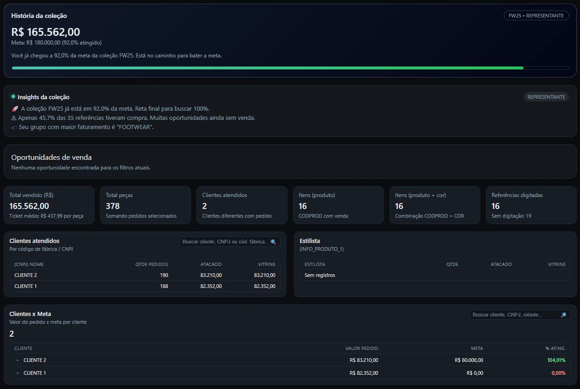Click the green dot beside Insights da coleção
The image size is (580, 389).
13,96
